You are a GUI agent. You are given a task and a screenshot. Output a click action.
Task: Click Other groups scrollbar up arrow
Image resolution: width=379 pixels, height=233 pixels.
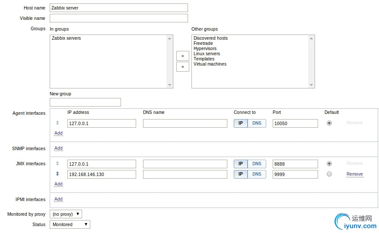(x=311, y=38)
